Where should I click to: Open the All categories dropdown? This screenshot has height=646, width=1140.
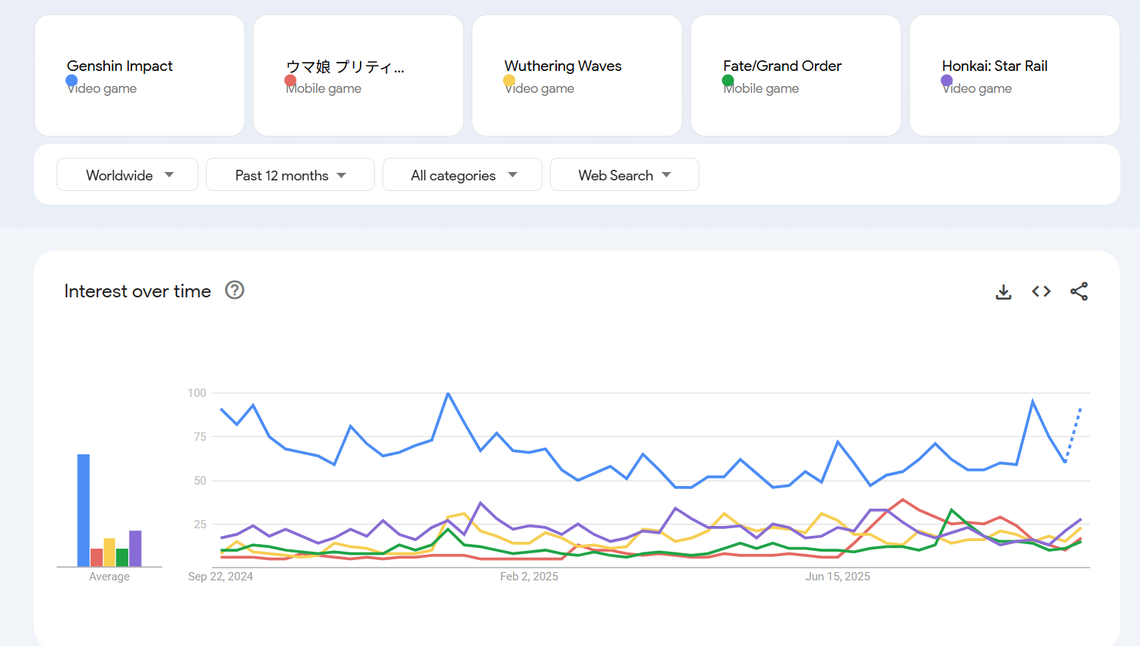[462, 175]
